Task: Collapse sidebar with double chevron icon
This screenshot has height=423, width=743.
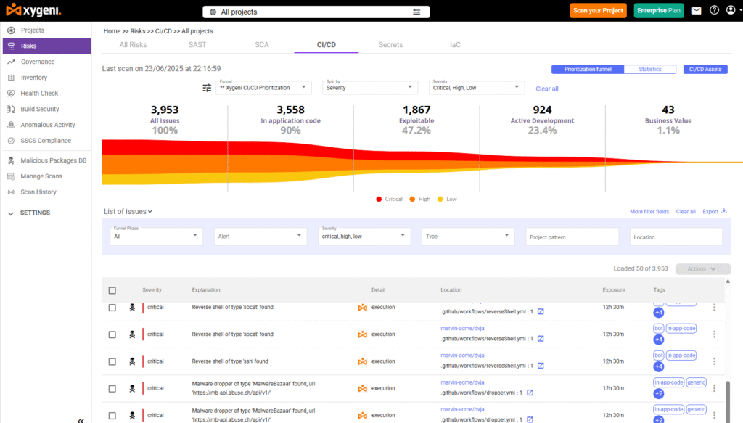Action: tap(81, 420)
